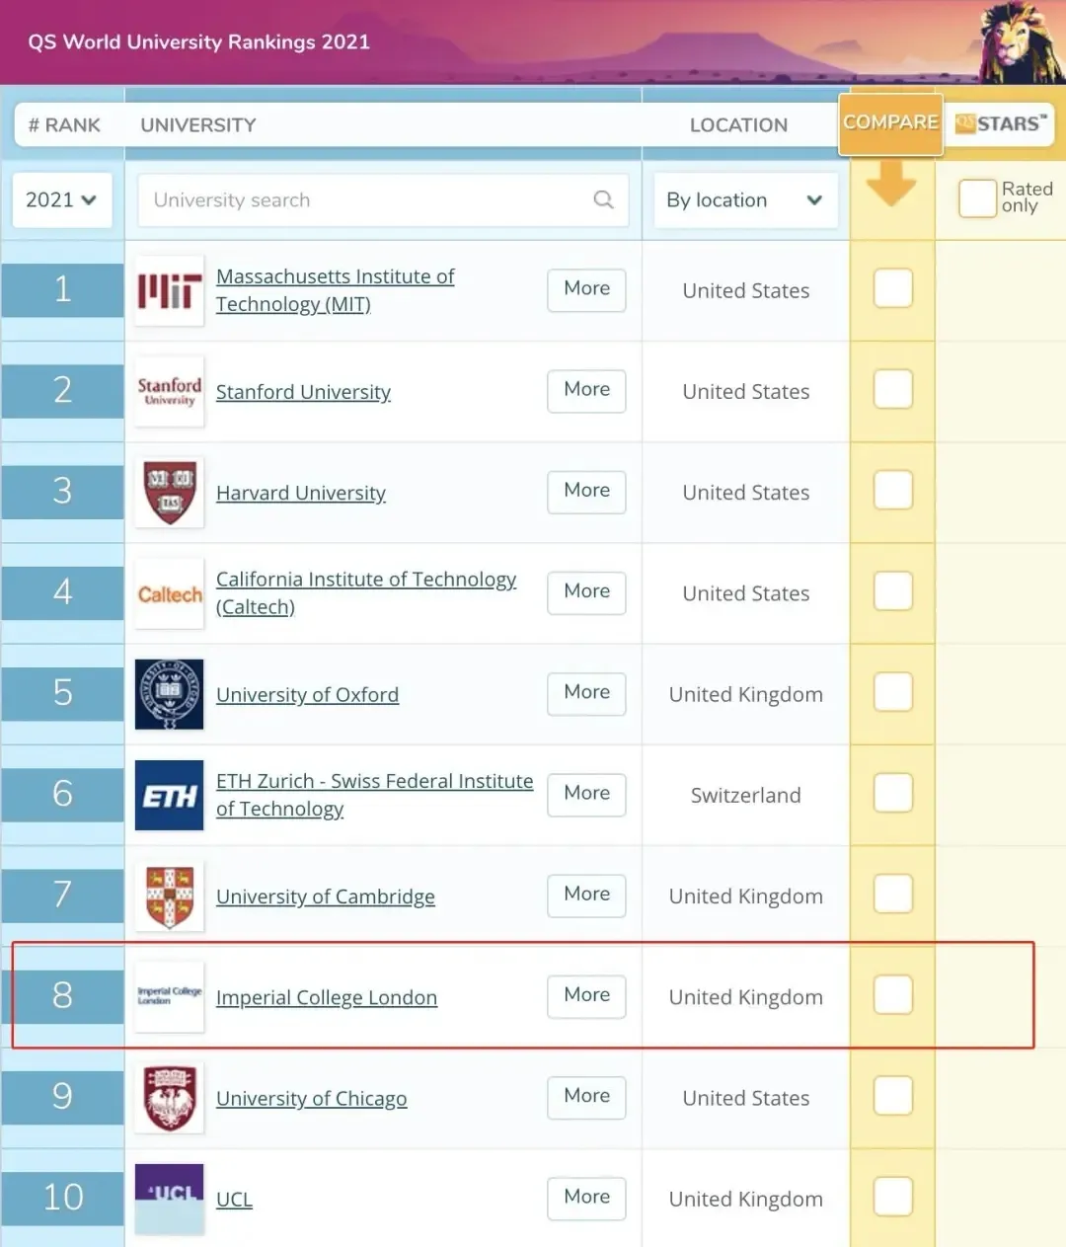Screen dimensions: 1066x1247
Task: Click QS World University Rankings 2021 title
Action: coord(198,41)
